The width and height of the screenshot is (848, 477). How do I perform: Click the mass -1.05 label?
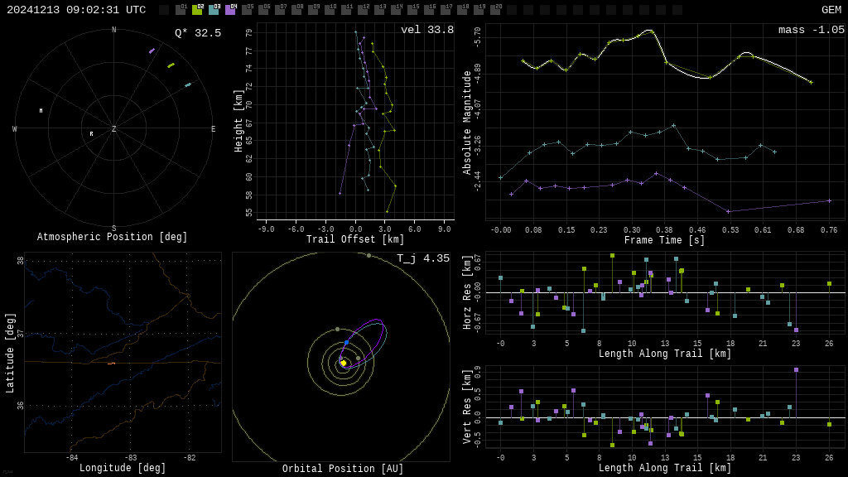pyautogui.click(x=811, y=30)
